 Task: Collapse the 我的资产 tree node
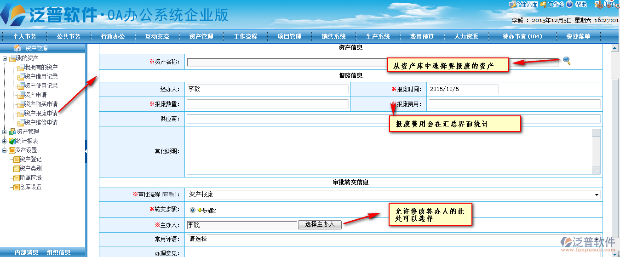5,58
